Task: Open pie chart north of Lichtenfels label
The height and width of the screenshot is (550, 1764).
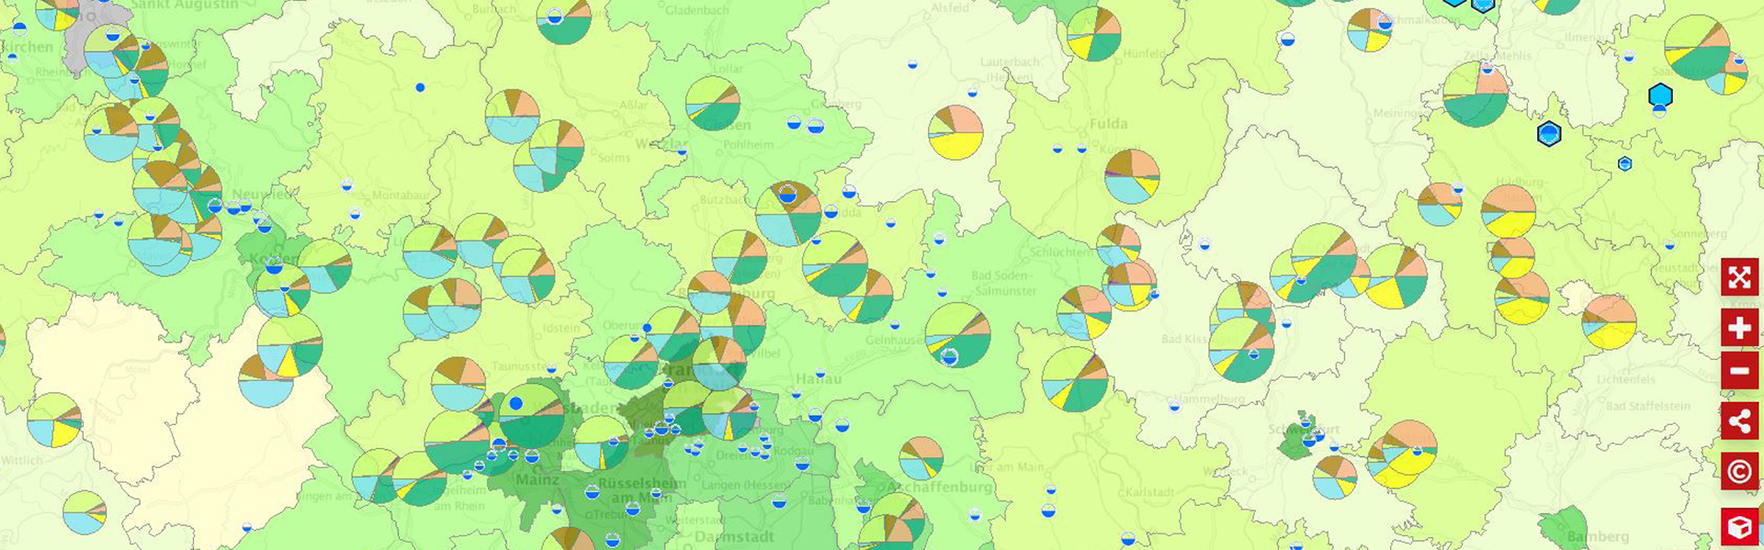Action: (x=1609, y=321)
